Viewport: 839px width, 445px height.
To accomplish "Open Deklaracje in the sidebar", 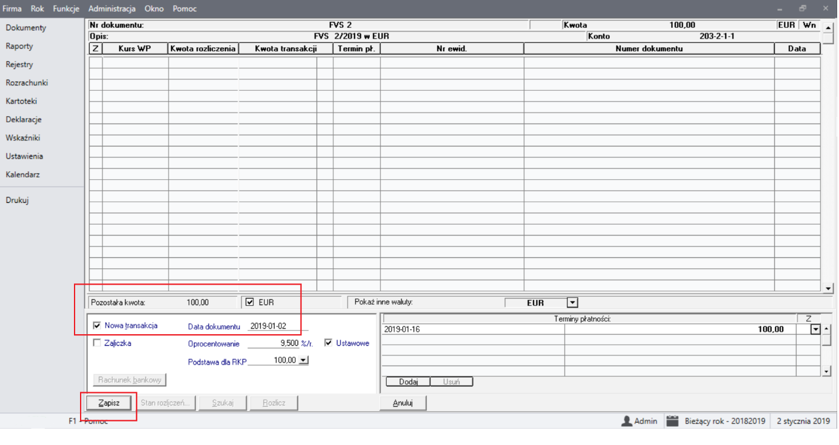I will click(24, 119).
